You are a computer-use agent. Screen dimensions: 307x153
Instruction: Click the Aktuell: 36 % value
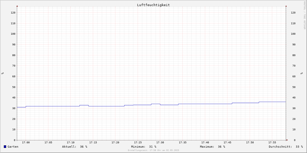(75, 147)
